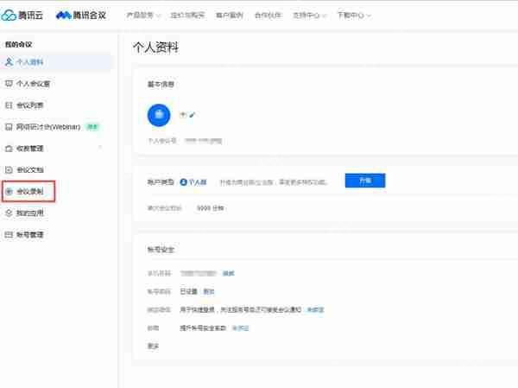Image resolution: width=518 pixels, height=388 pixels.
Task: Open 我的应用 from the sidebar
Action: 24,213
